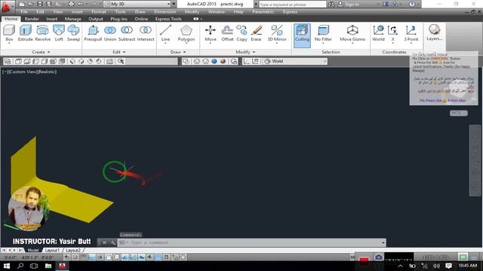Open the Parametric menu

(x=263, y=12)
